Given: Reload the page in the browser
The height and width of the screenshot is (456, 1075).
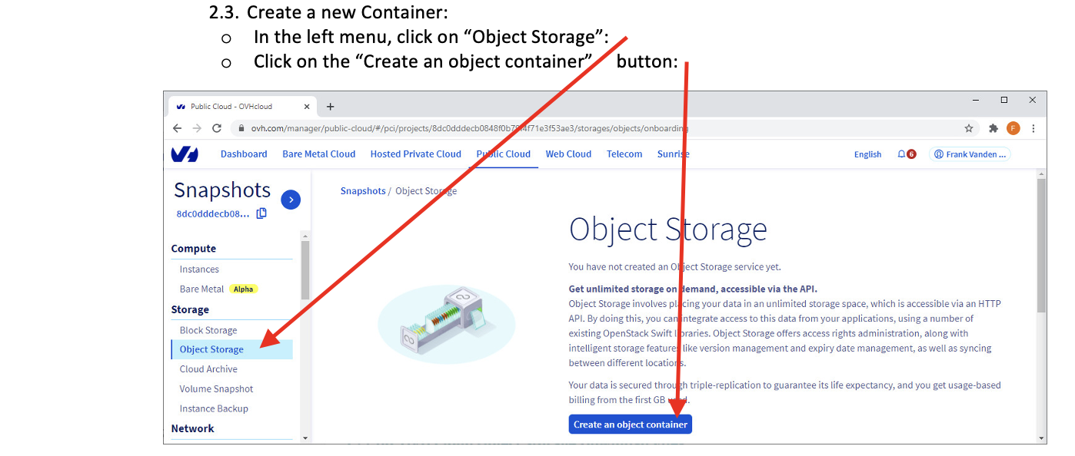Looking at the screenshot, I should (217, 128).
